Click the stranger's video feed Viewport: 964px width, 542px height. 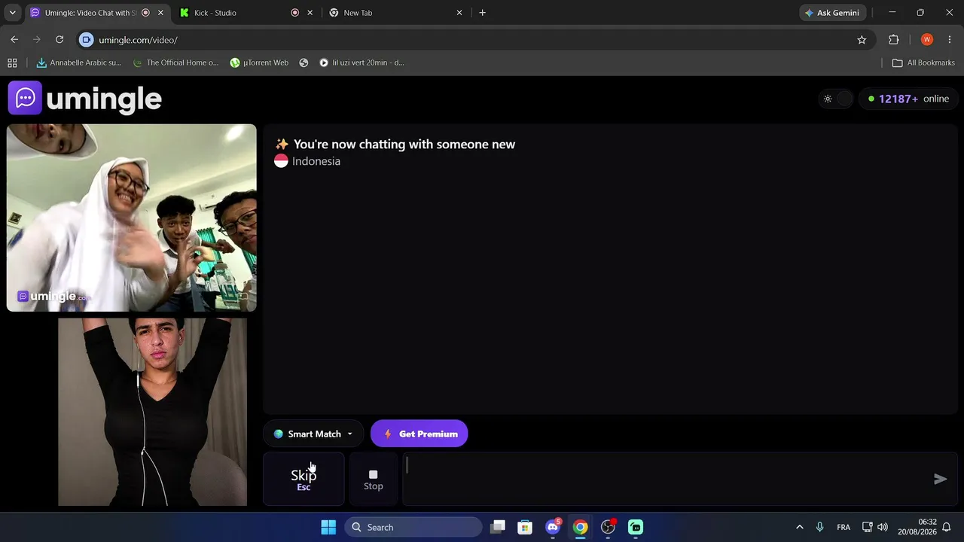pos(132,218)
